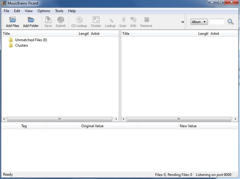This screenshot has width=240, height=179.
Task: Open the View menu
Action: click(29, 11)
